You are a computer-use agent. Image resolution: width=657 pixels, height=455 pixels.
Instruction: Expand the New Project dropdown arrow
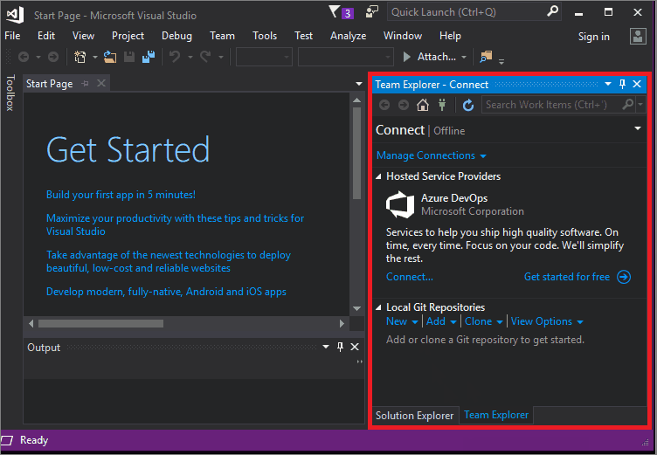point(95,57)
